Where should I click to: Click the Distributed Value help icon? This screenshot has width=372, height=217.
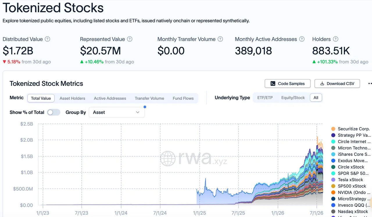pyautogui.click(x=47, y=39)
